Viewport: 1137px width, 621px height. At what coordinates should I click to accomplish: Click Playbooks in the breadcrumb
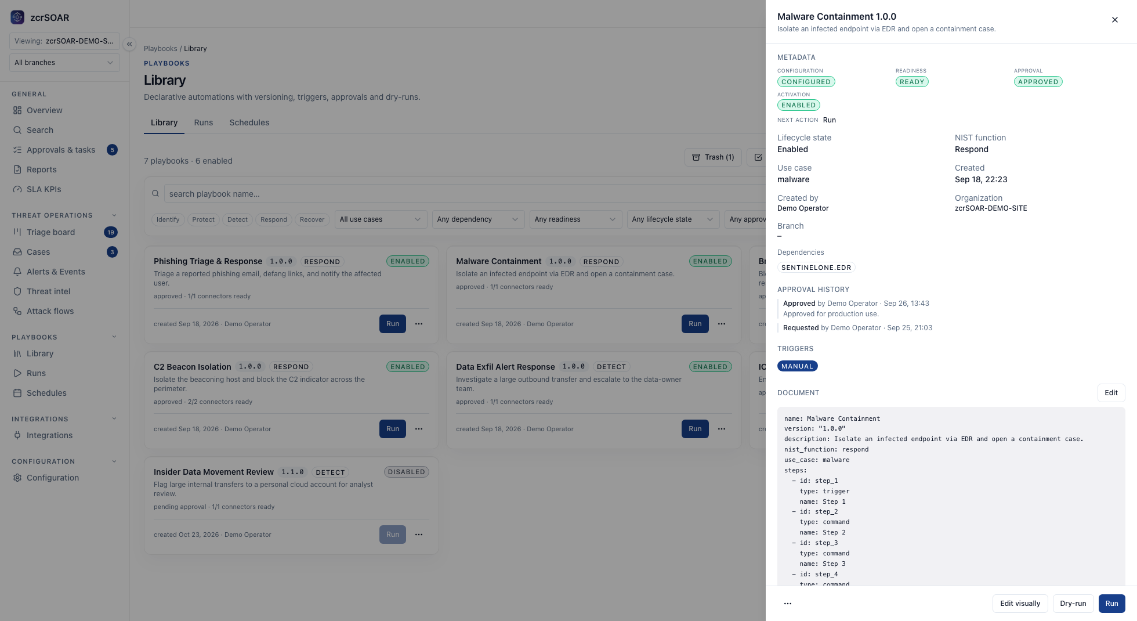pyautogui.click(x=161, y=49)
